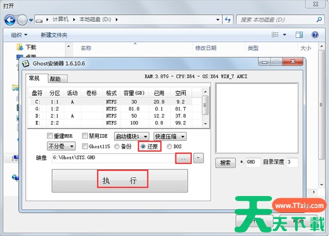Image resolution: width=329 pixels, height=236 pixels.
Task: Open the 快速压缩 dropdown
Action: [170, 136]
